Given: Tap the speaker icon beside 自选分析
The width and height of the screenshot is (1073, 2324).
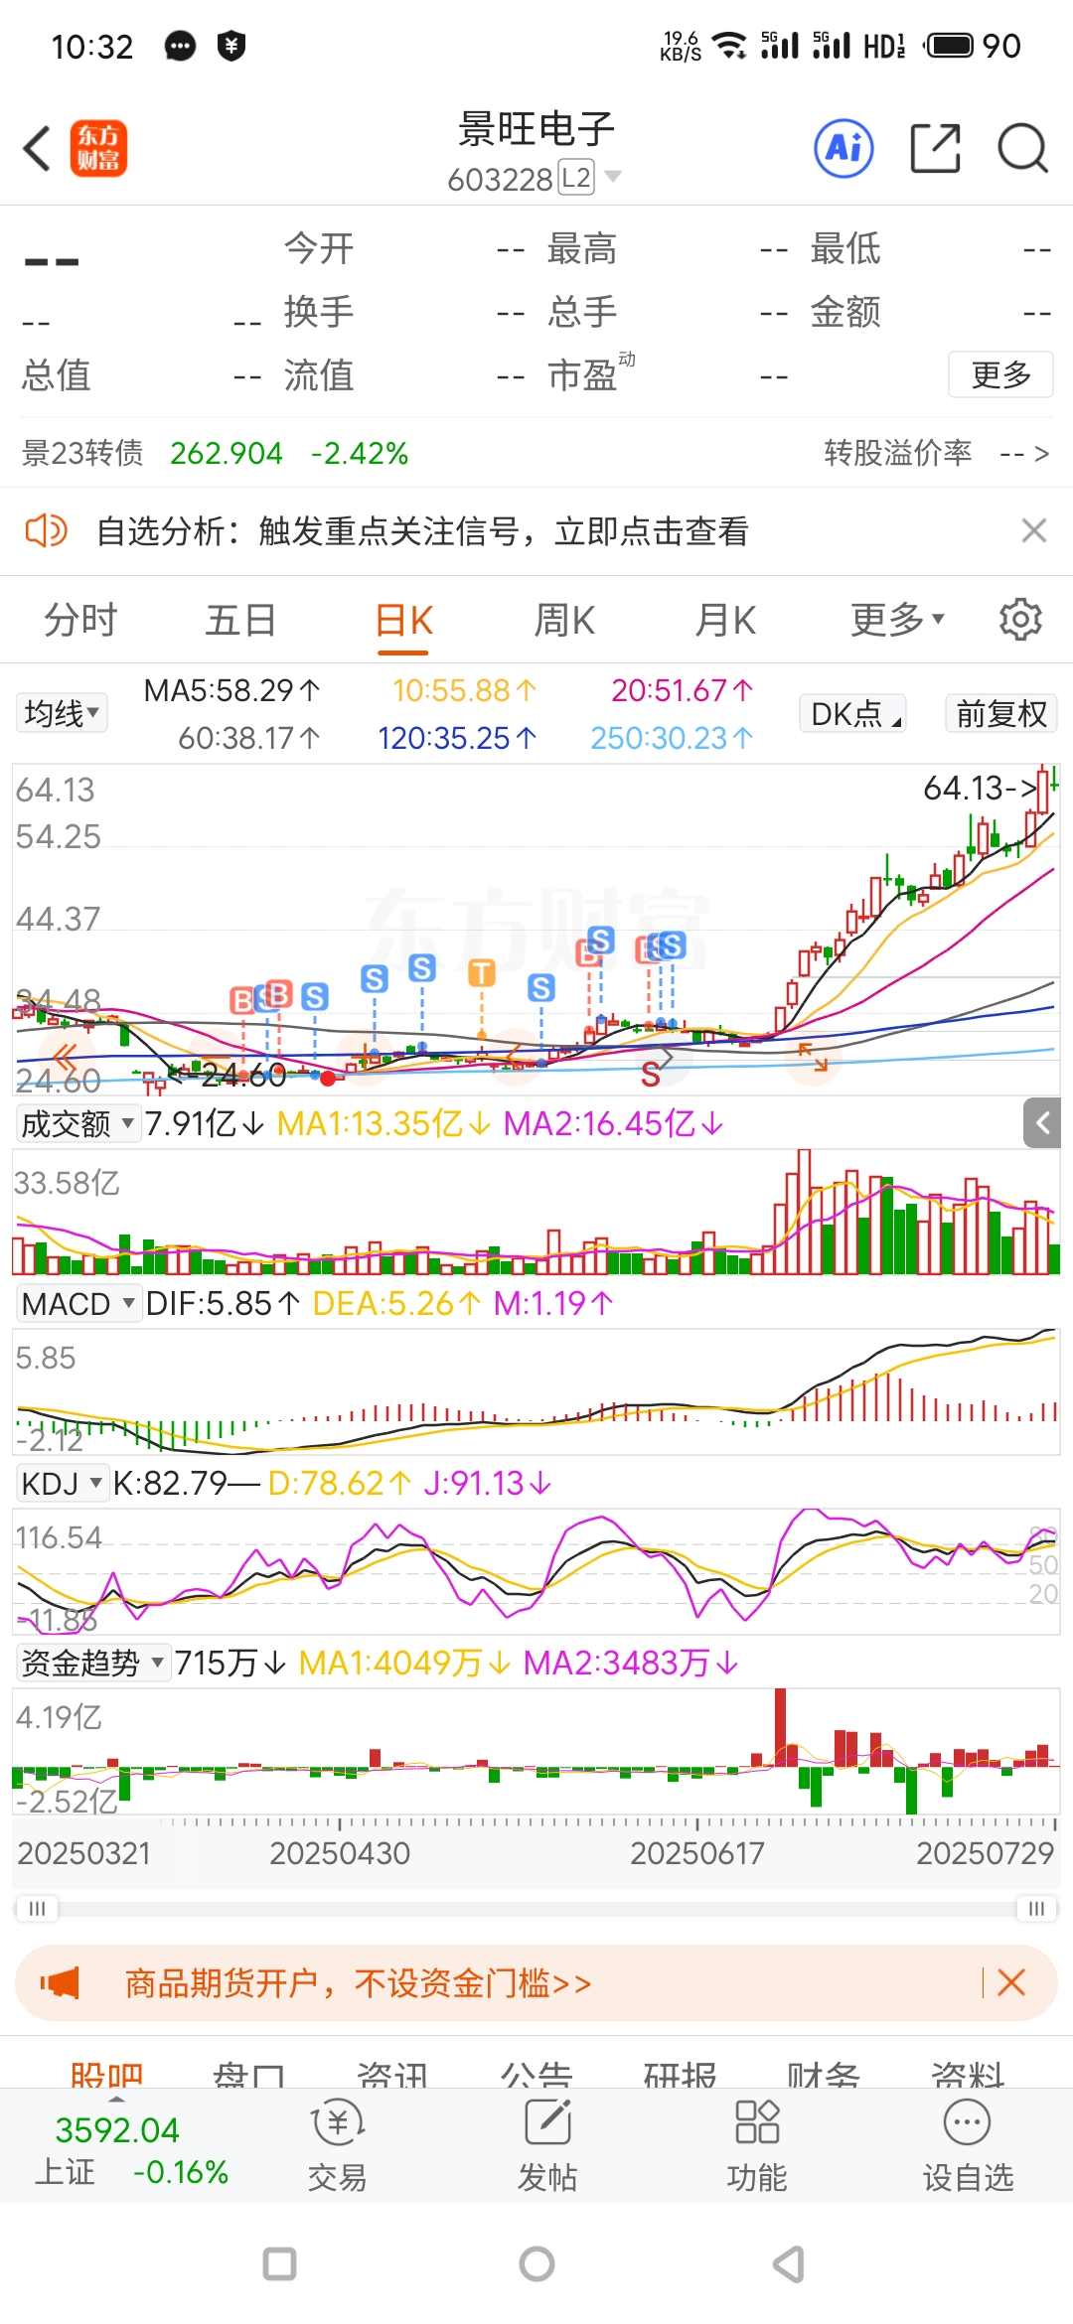Looking at the screenshot, I should pyautogui.click(x=46, y=530).
